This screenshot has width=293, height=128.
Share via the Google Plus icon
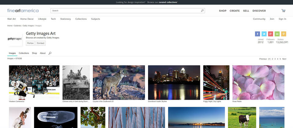coord(270,34)
